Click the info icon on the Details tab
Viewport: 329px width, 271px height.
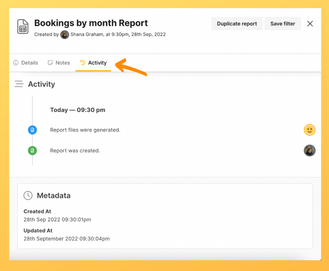16,63
